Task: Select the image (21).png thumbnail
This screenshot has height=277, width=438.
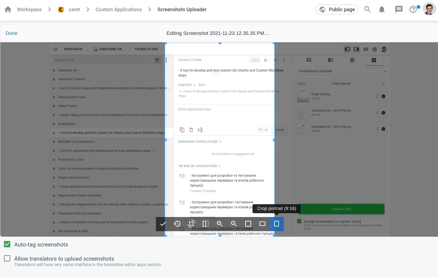Action: coord(303,96)
